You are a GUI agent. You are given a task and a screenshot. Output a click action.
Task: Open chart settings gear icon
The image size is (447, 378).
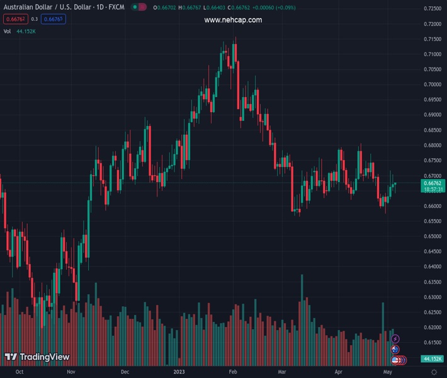click(x=434, y=372)
